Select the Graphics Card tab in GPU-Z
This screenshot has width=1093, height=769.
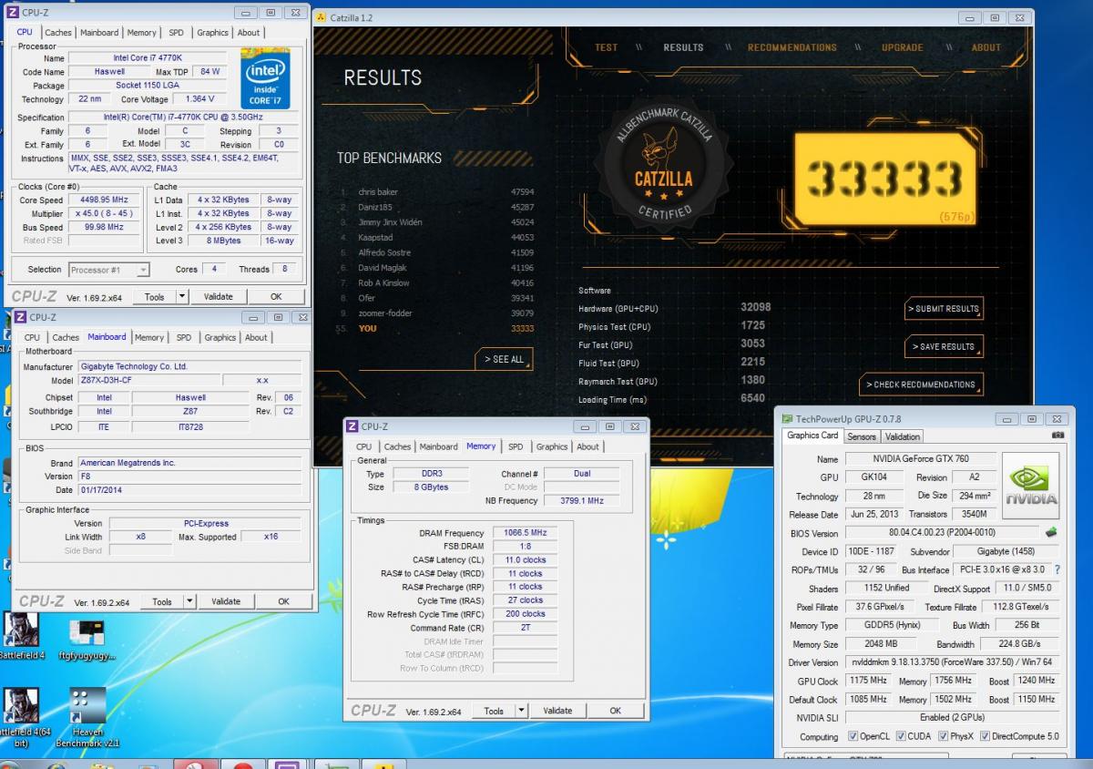click(812, 436)
